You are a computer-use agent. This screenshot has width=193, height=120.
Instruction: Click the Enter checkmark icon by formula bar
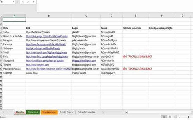coord(28,2)
